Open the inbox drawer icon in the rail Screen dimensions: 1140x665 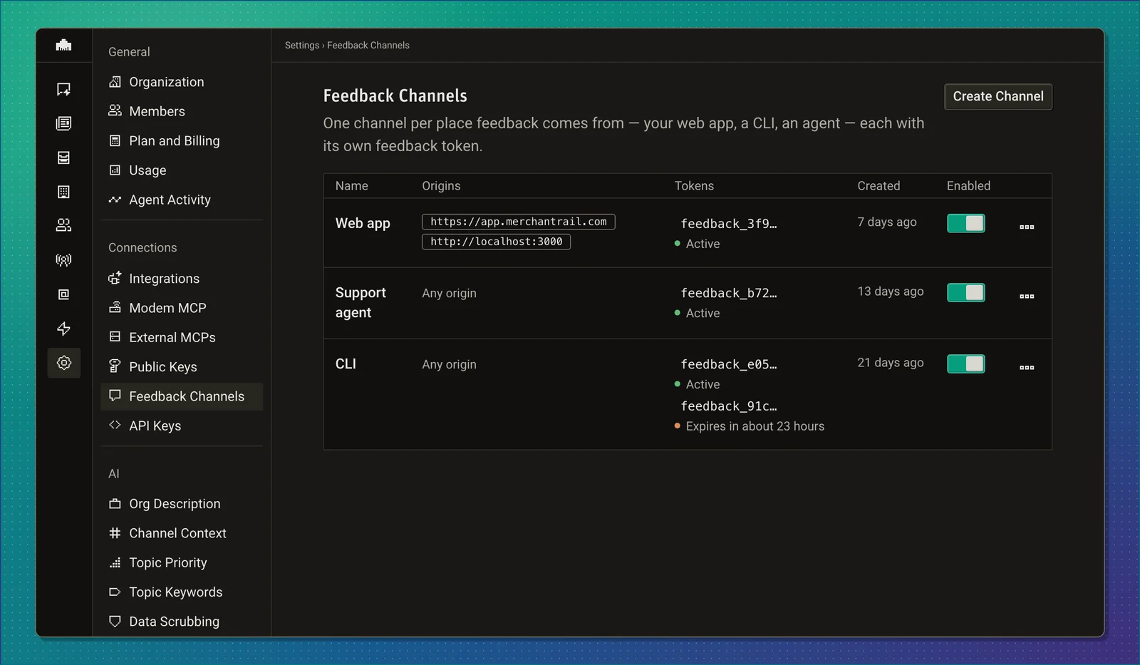pyautogui.click(x=63, y=158)
